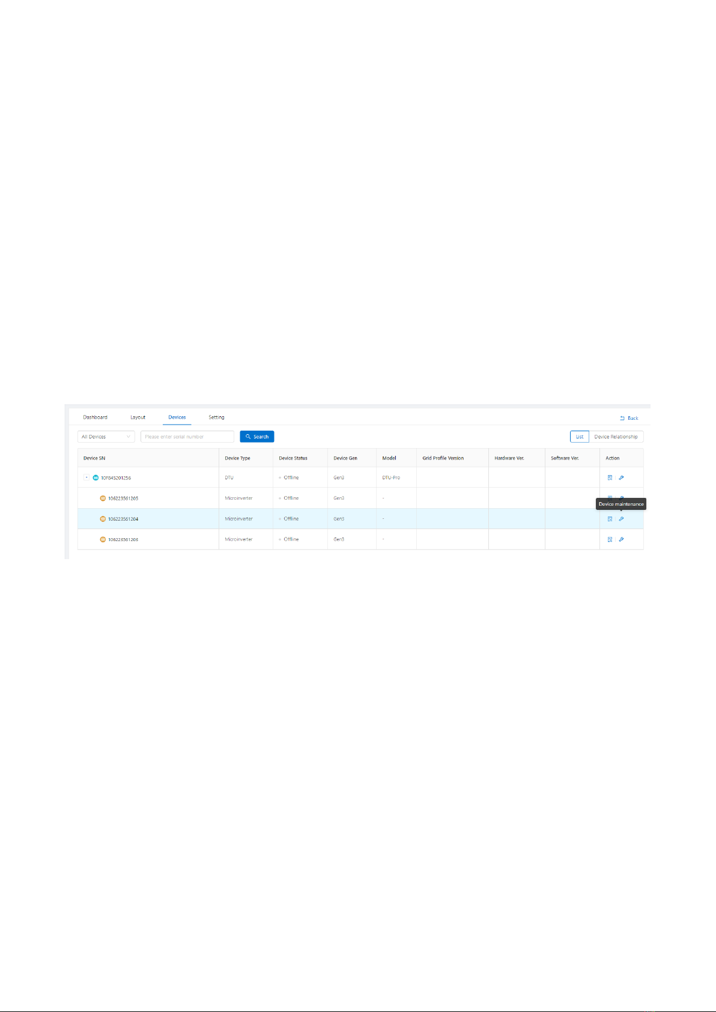Open maintenance wrench for DTU 10F845201256
Viewport: 716px width, 1012px height.
tap(621, 478)
